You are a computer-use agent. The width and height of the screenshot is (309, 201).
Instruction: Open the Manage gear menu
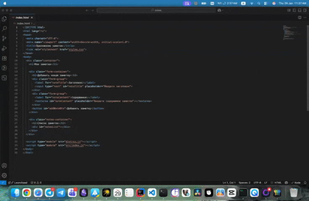coord(4,175)
